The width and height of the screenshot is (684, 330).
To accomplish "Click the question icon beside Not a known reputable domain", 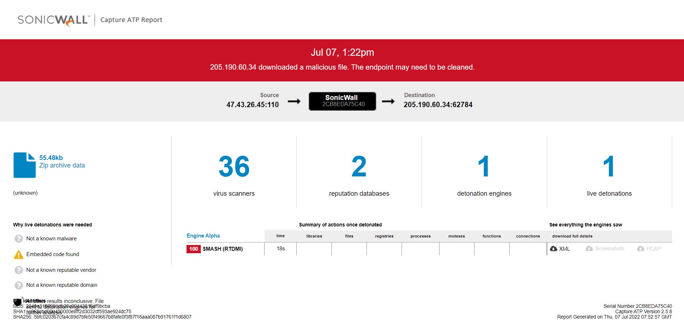I will [x=19, y=285].
